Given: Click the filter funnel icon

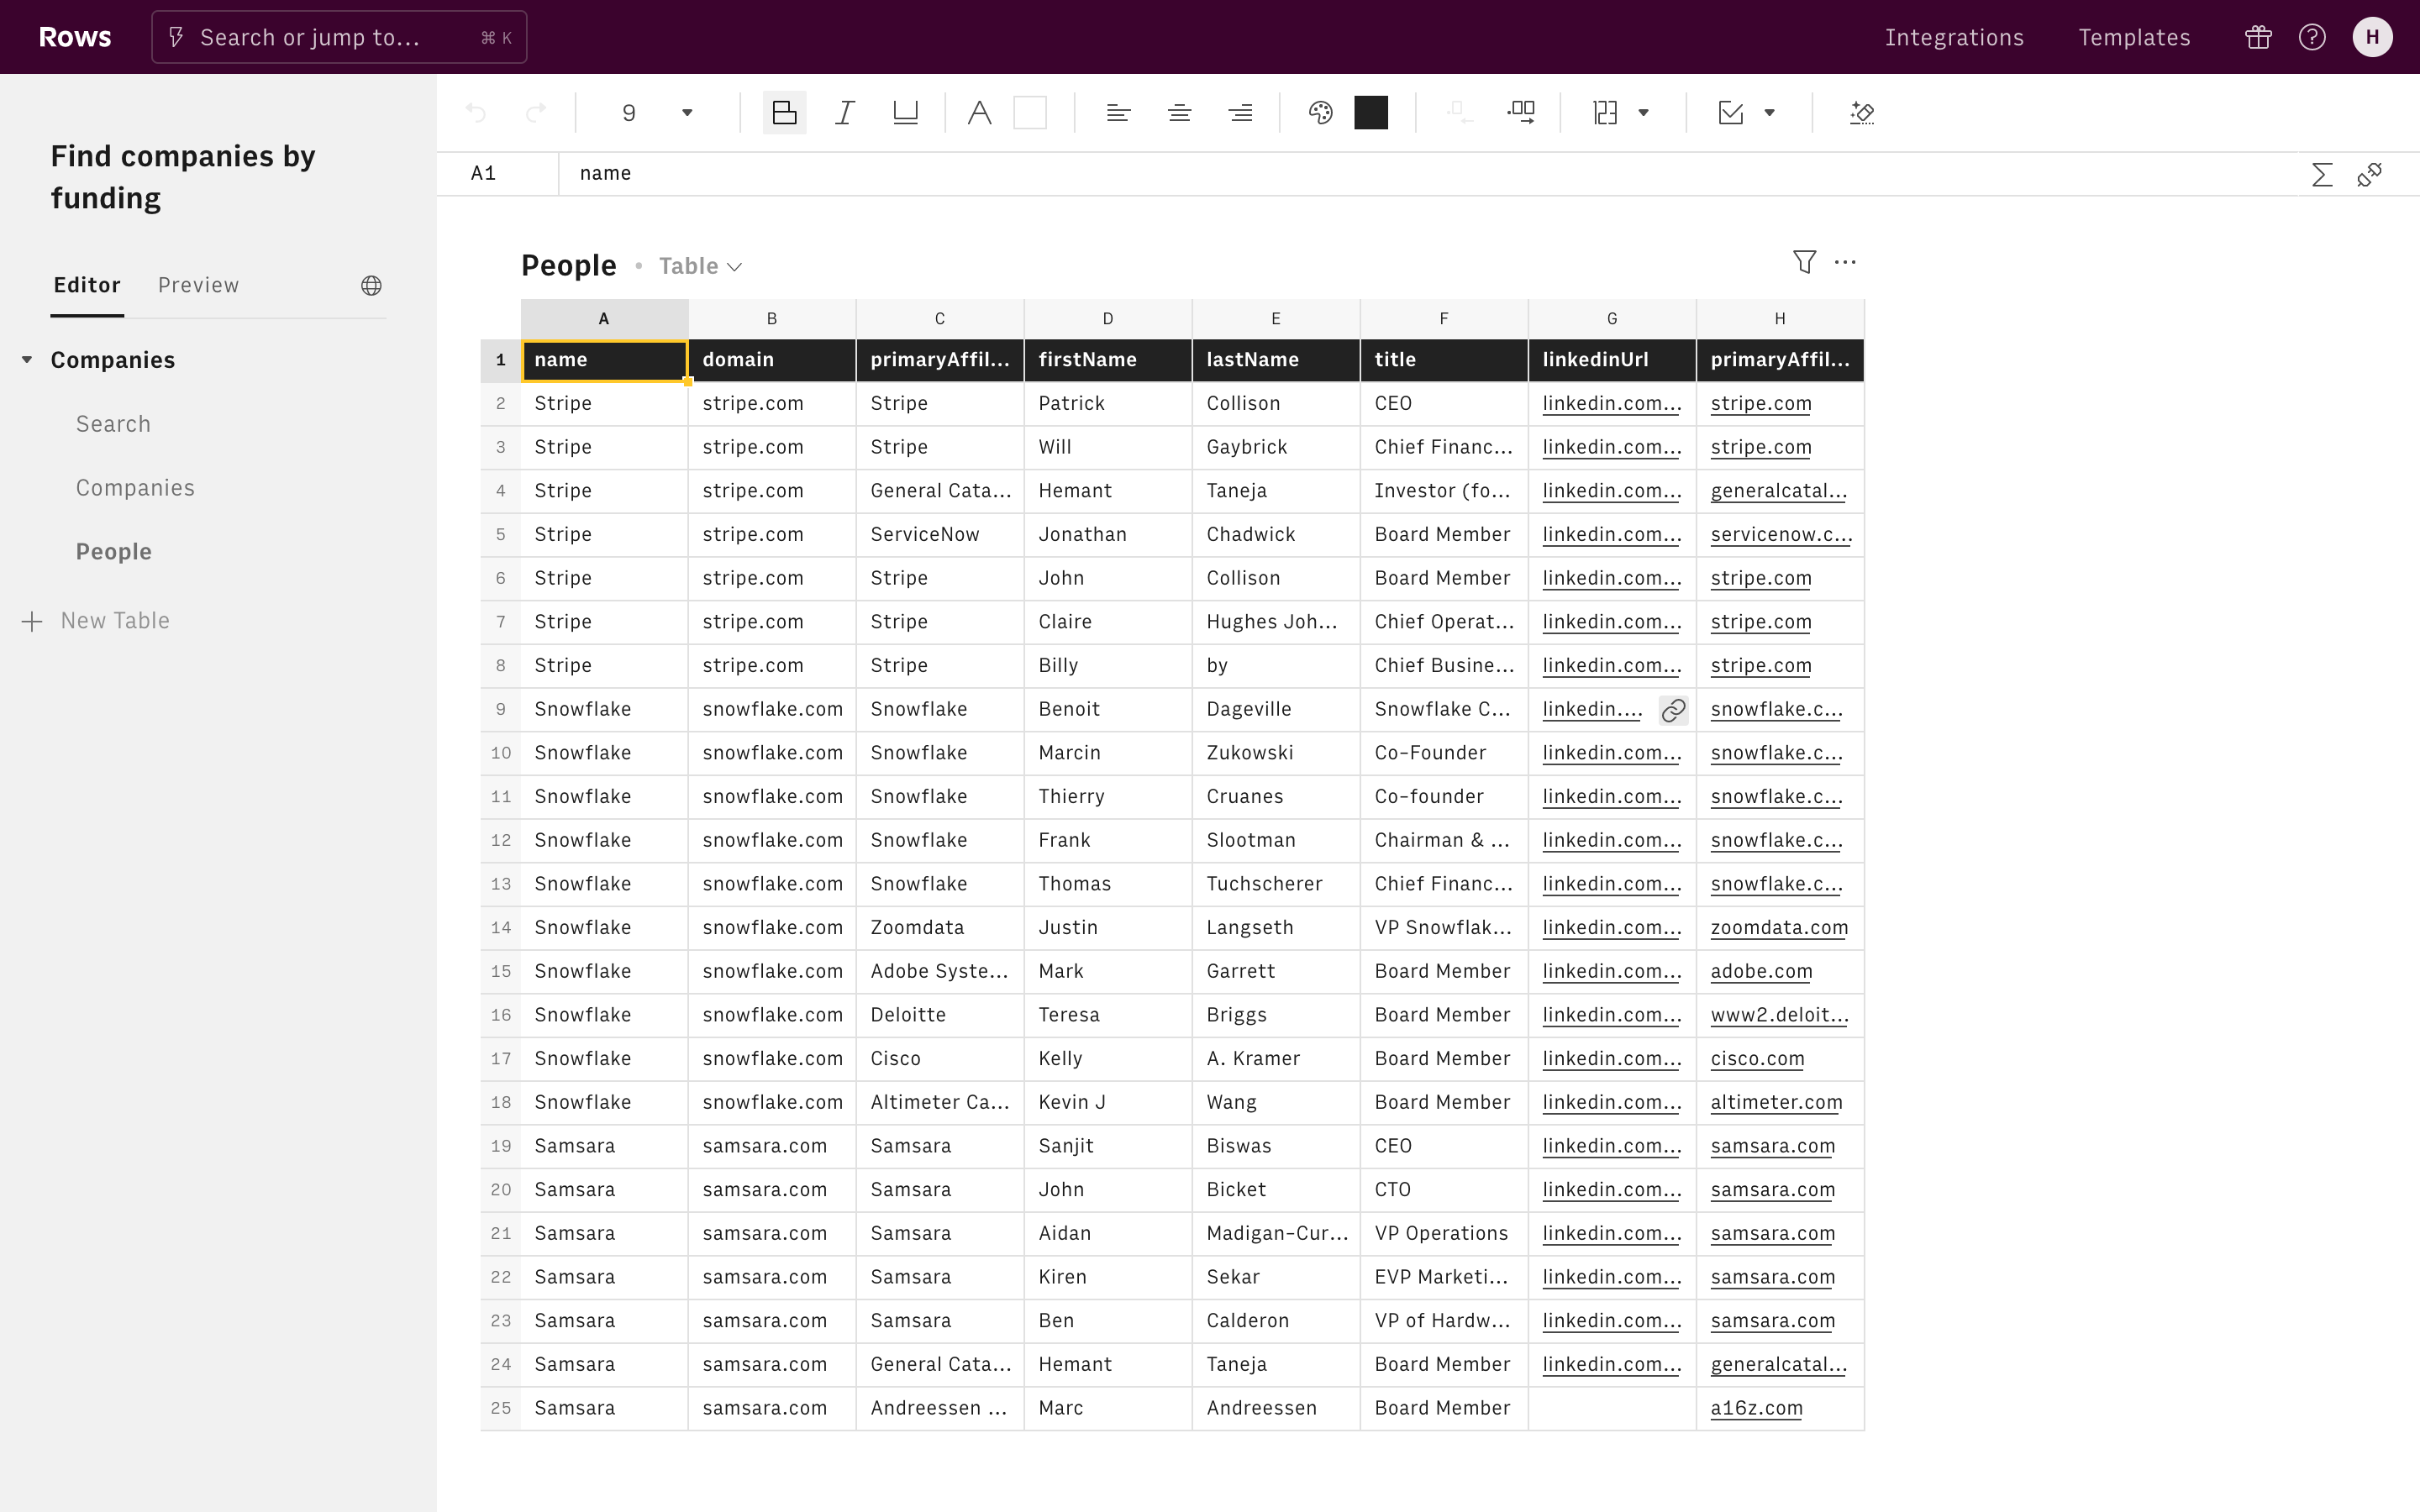Looking at the screenshot, I should coord(1804,262).
